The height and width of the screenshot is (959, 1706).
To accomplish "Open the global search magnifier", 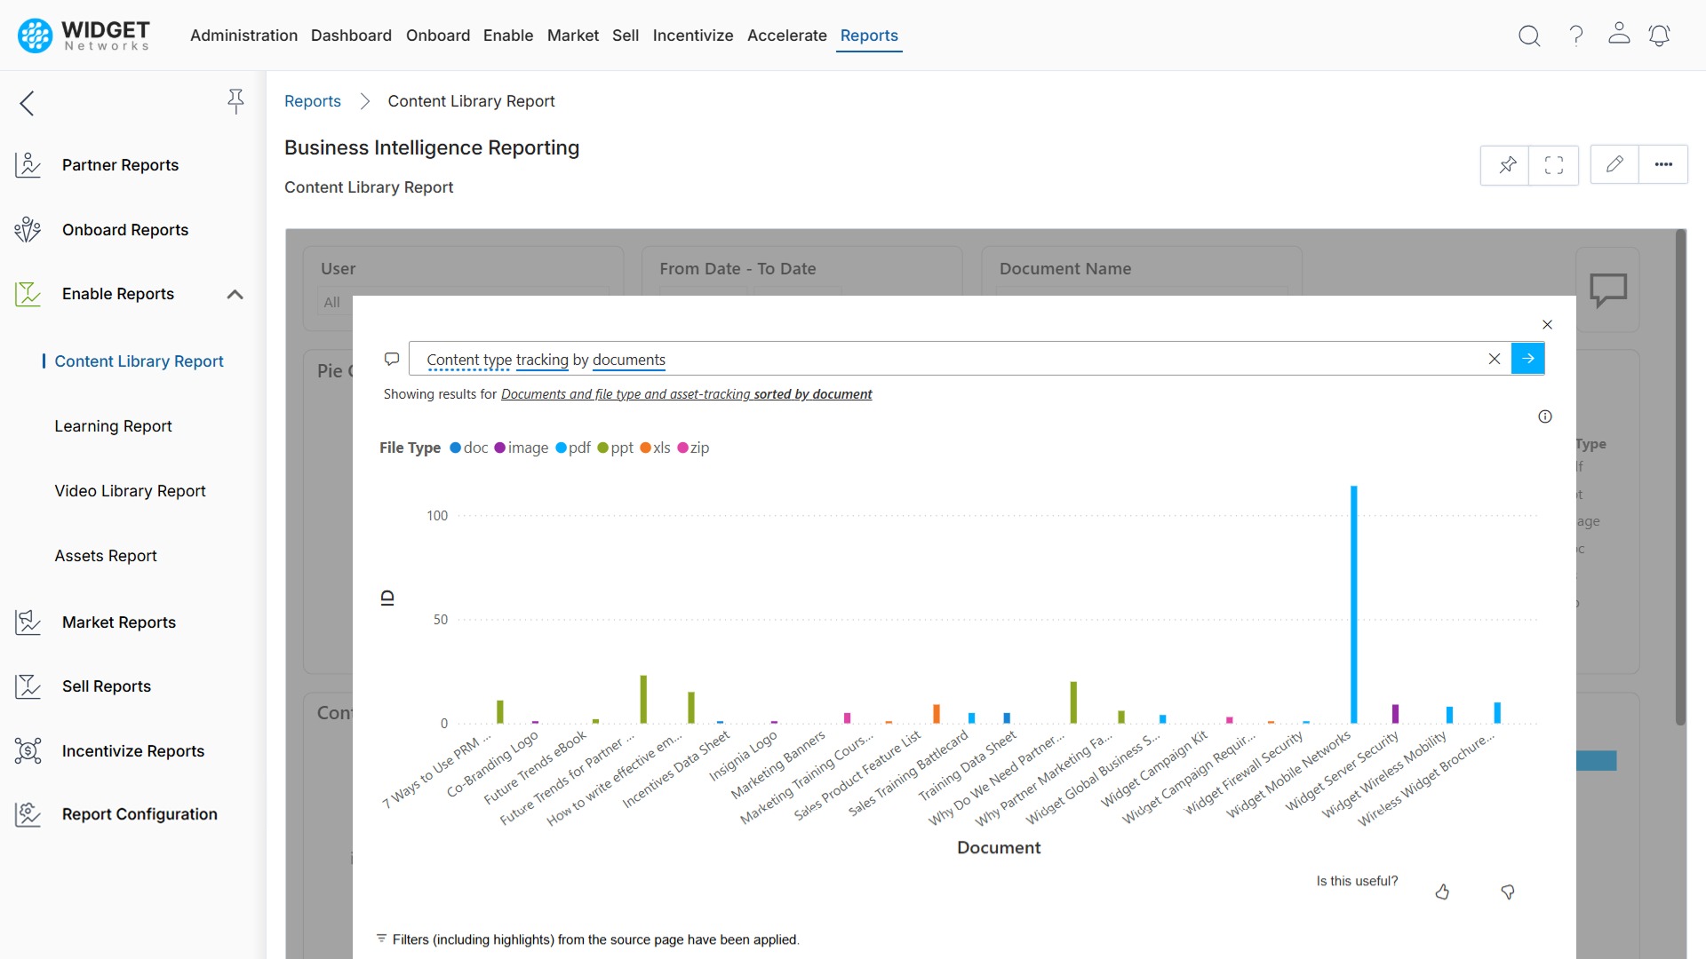I will 1529,36.
